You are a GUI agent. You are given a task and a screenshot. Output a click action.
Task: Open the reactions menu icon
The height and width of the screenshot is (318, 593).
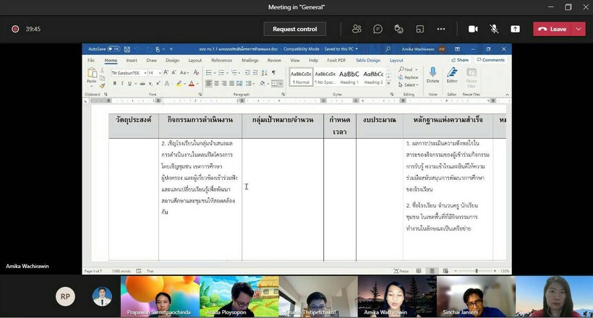point(398,29)
